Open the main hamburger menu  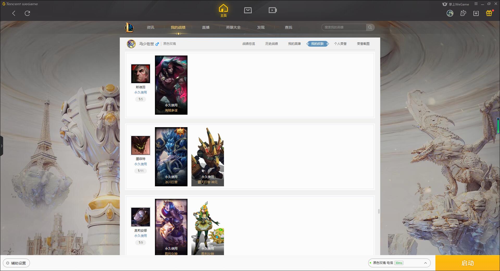pyautogui.click(x=476, y=4)
